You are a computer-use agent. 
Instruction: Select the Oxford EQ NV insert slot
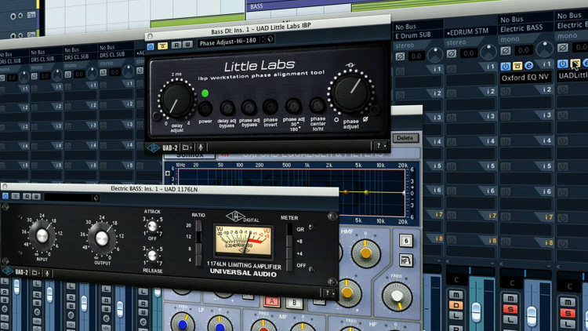pyautogui.click(x=525, y=78)
